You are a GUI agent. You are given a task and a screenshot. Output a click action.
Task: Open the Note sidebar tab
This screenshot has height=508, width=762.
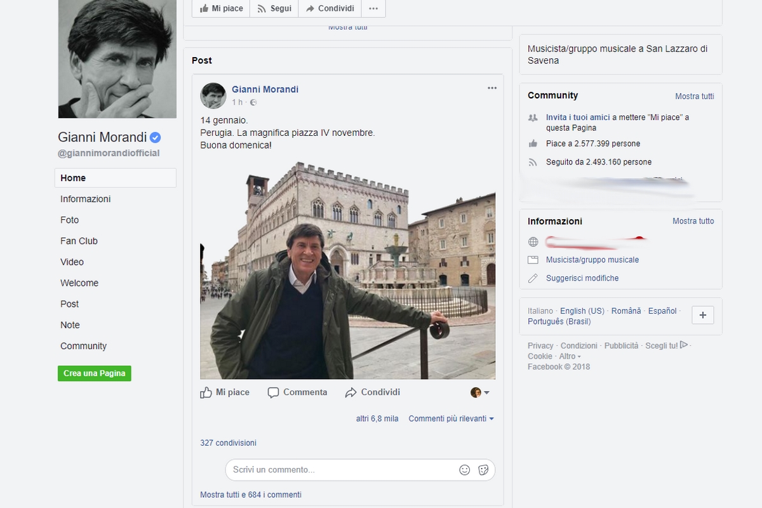[70, 324]
